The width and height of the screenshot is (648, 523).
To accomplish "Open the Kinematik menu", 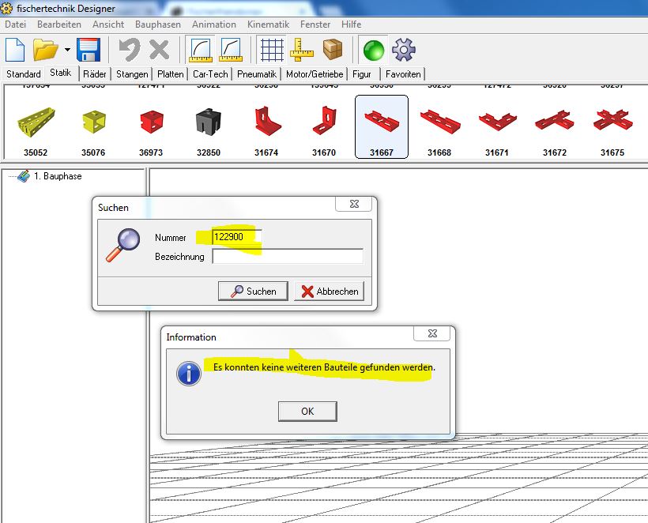I will [x=268, y=24].
